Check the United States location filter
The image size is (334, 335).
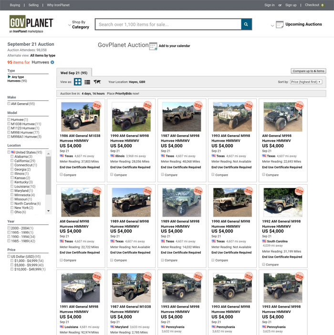click(x=9, y=152)
